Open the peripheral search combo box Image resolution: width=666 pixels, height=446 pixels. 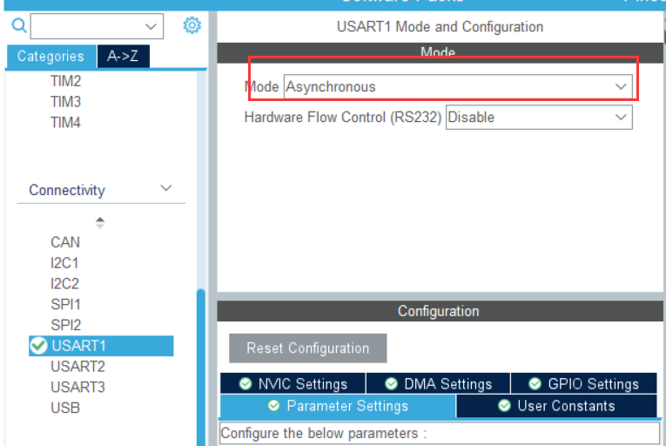[x=97, y=26]
